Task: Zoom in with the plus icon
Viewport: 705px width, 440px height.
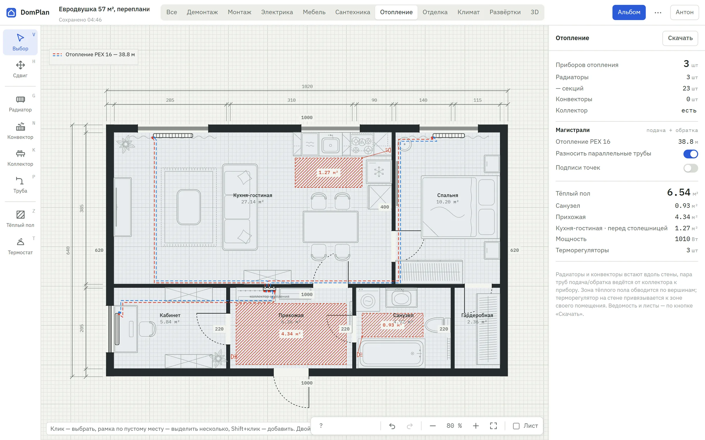Action: coord(476,426)
